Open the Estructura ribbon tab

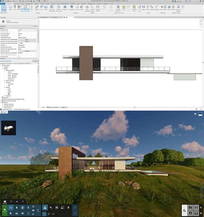pyautogui.click(x=17, y=4)
